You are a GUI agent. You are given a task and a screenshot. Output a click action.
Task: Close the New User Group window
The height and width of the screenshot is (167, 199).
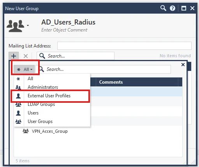coord(192,8)
